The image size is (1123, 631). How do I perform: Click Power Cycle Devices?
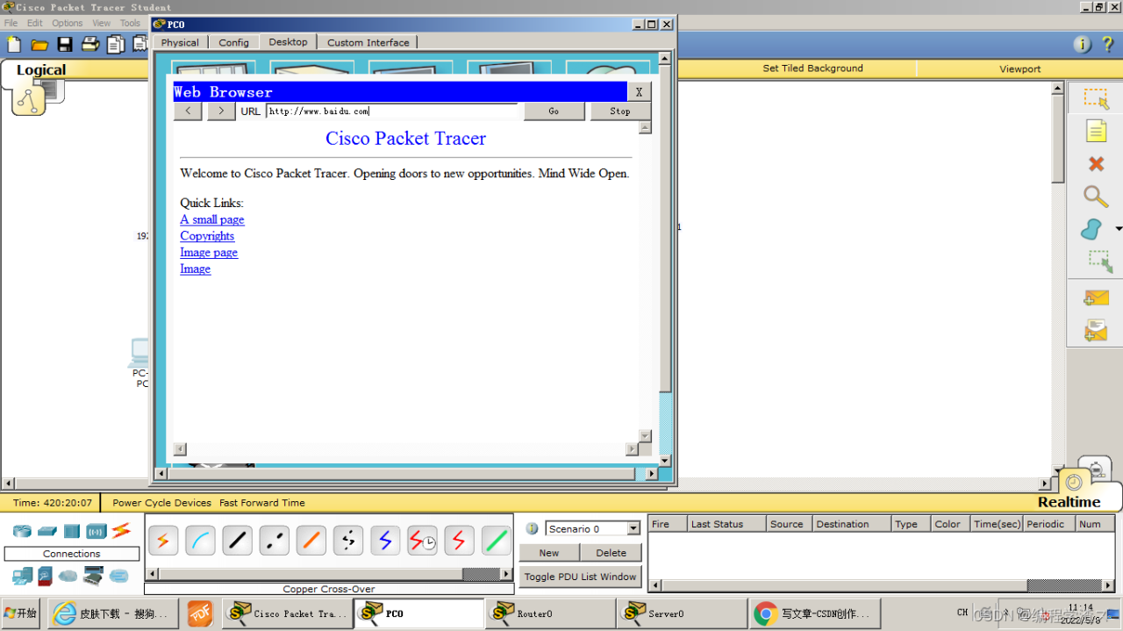[161, 503]
